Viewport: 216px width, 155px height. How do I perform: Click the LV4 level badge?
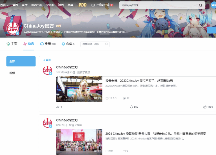click(x=58, y=26)
